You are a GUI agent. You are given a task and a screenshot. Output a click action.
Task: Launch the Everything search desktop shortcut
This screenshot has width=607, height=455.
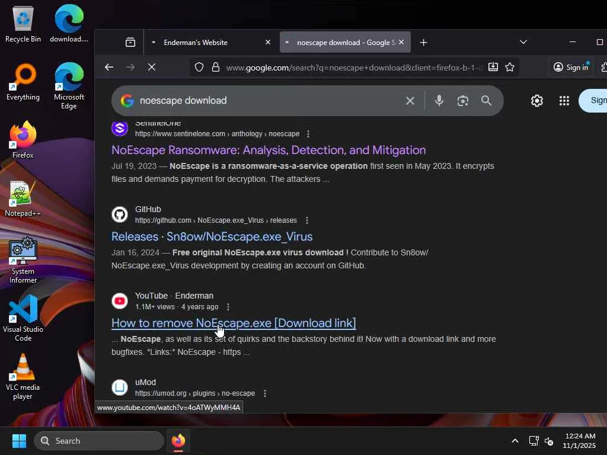[x=23, y=82]
